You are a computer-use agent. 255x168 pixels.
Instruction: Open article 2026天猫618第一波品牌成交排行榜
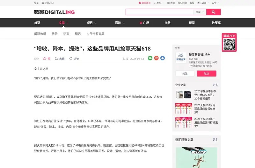206,122
